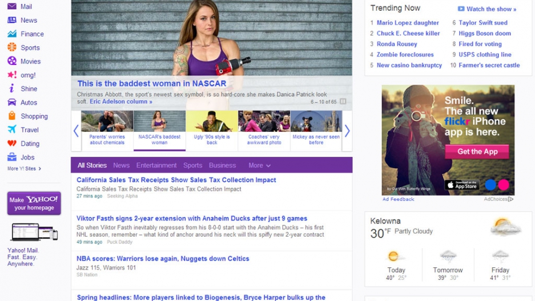This screenshot has width=535, height=301.
Task: Open California Sales Tax Receipts headline
Action: (x=176, y=180)
